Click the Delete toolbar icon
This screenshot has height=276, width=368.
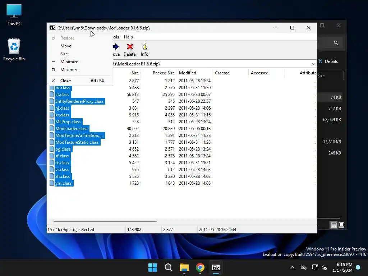coord(129,50)
